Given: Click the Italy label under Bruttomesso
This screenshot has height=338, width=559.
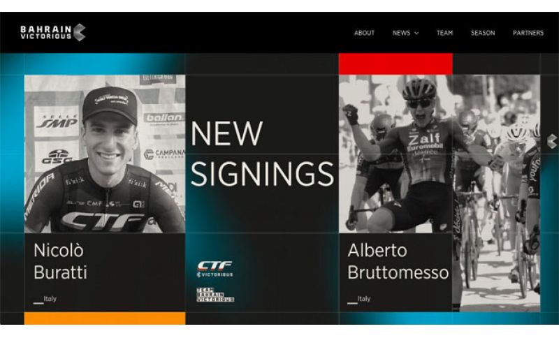Looking at the screenshot, I should (364, 298).
